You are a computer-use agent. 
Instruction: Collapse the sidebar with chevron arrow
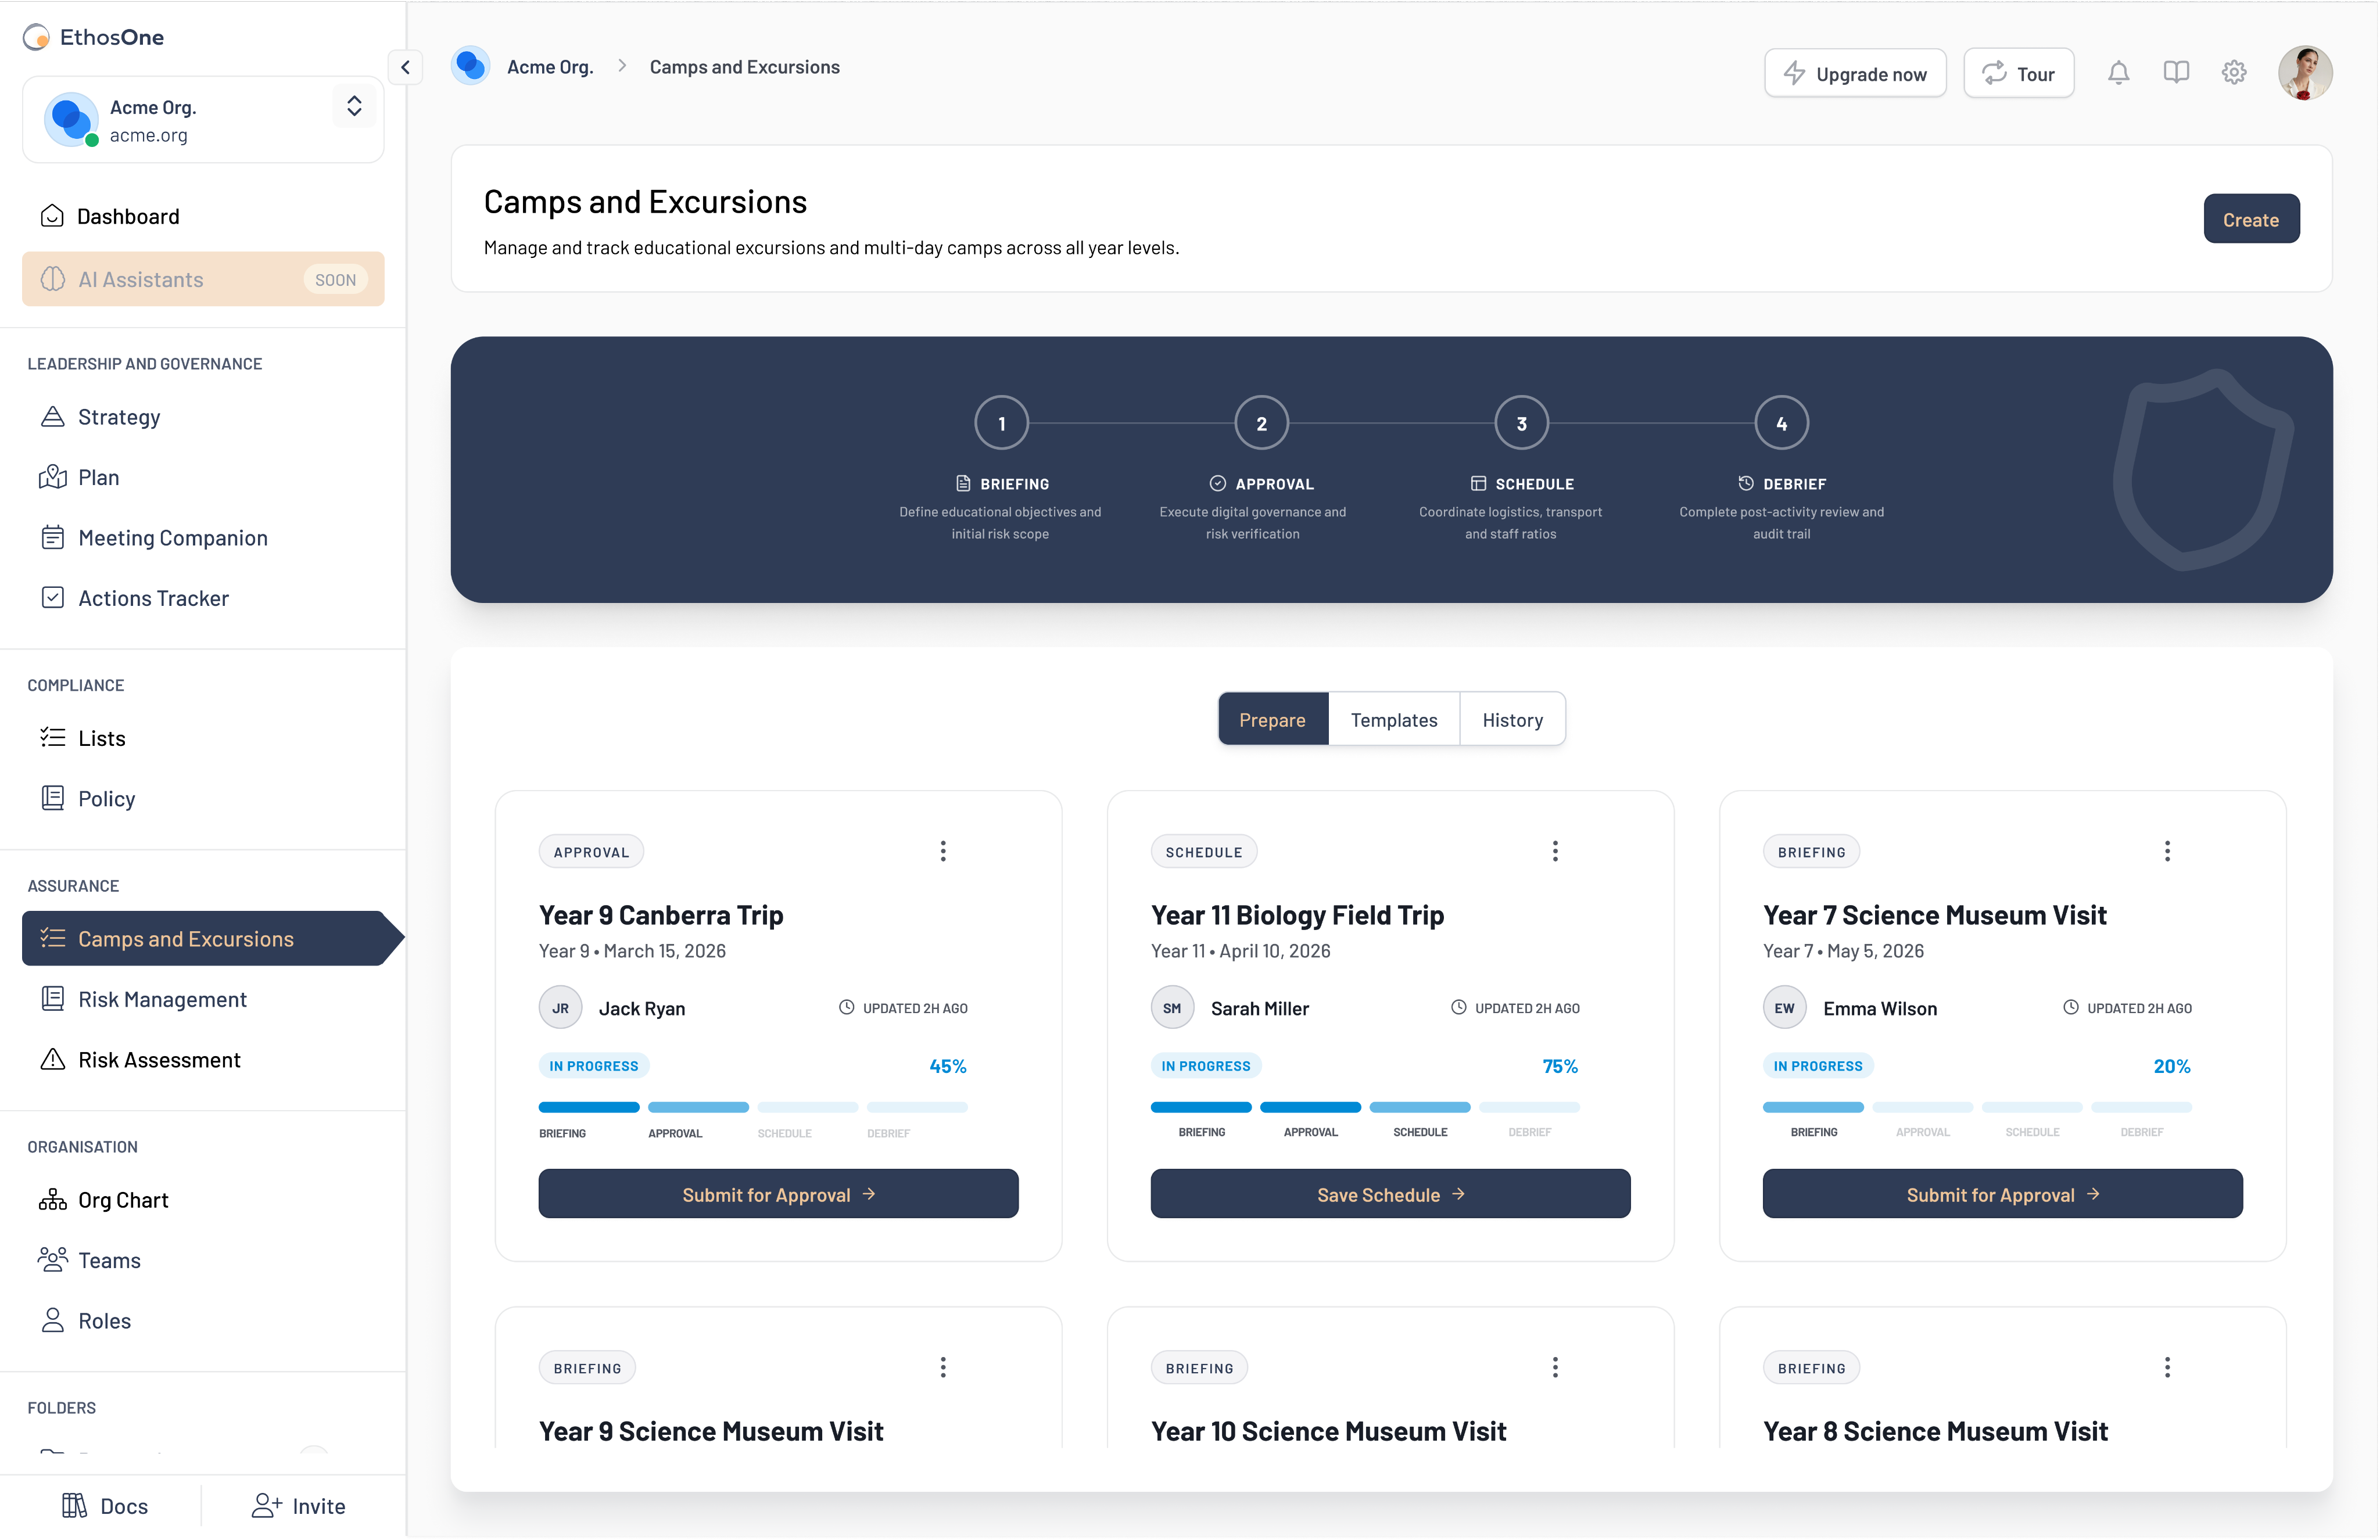point(405,67)
